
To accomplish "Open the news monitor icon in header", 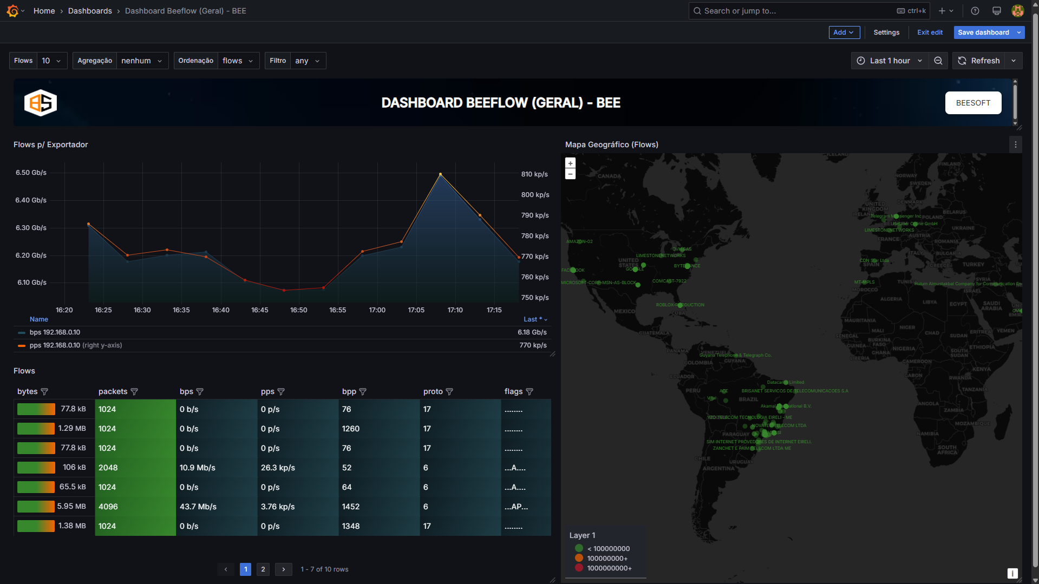I will click(996, 11).
